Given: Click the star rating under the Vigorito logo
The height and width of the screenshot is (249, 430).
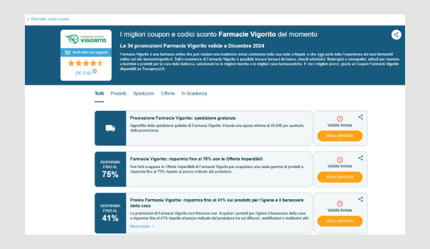Looking at the screenshot, I should pos(86,63).
